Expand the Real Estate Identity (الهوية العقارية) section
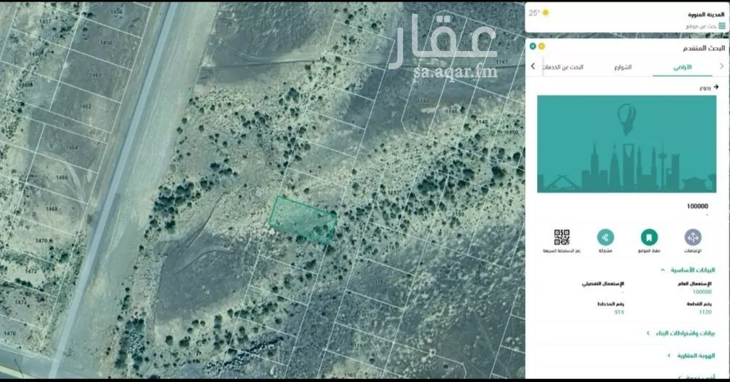Image resolution: width=730 pixels, height=382 pixels. (668, 355)
